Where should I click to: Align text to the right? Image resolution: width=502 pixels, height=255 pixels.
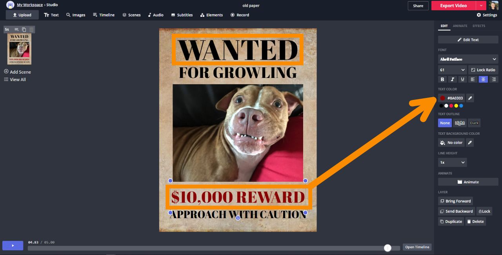click(494, 79)
